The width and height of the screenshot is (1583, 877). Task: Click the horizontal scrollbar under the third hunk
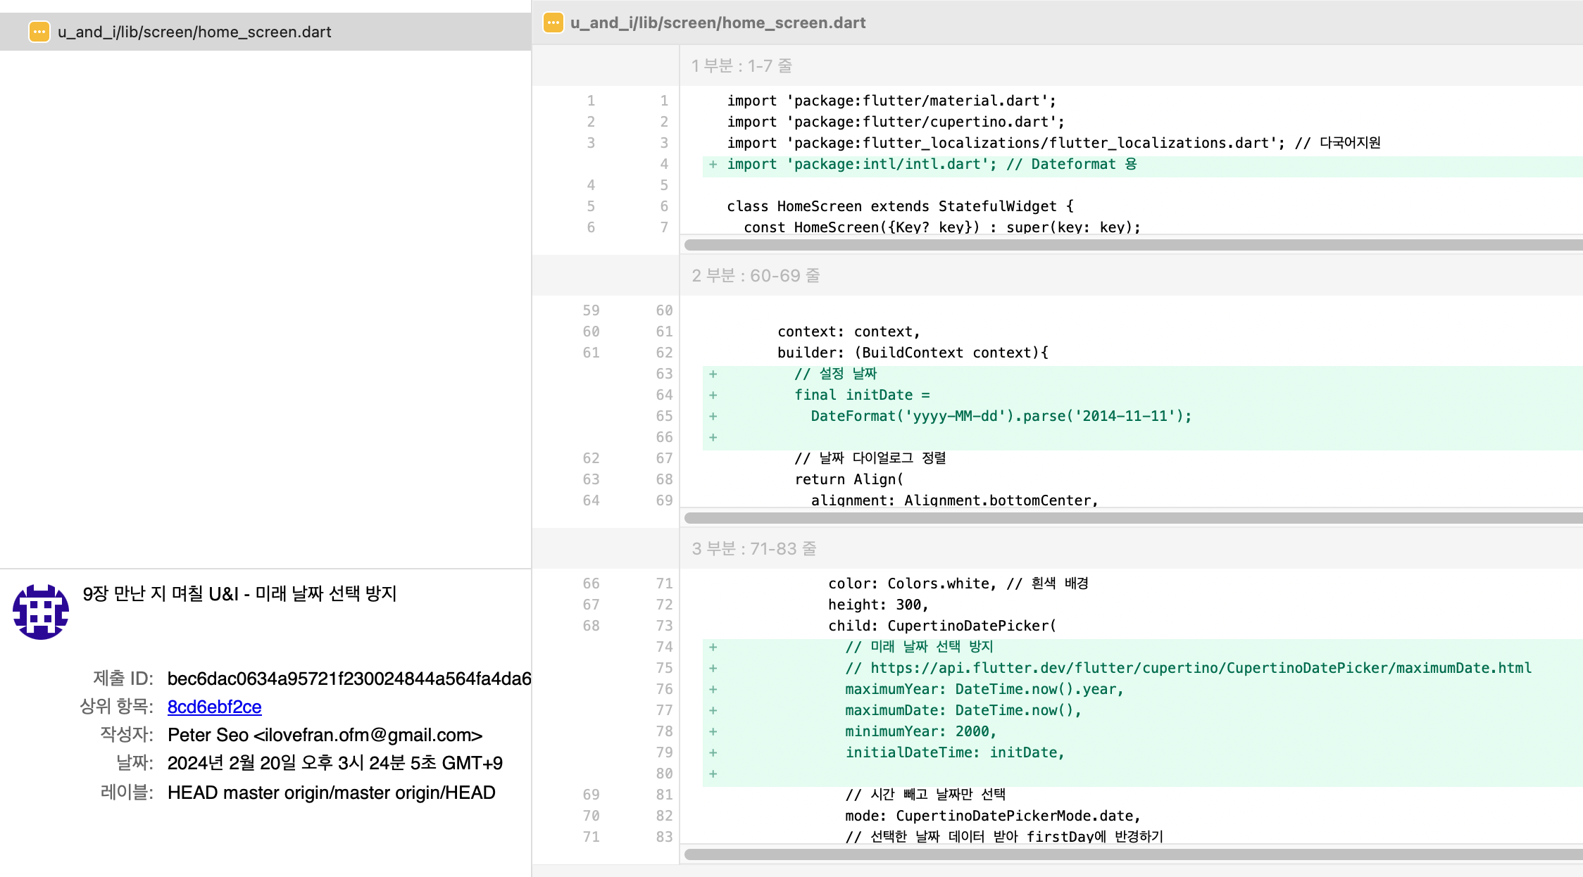(1127, 854)
